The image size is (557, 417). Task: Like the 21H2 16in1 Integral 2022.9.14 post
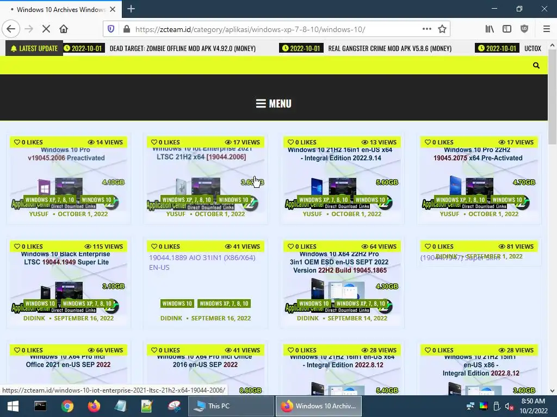click(x=301, y=142)
